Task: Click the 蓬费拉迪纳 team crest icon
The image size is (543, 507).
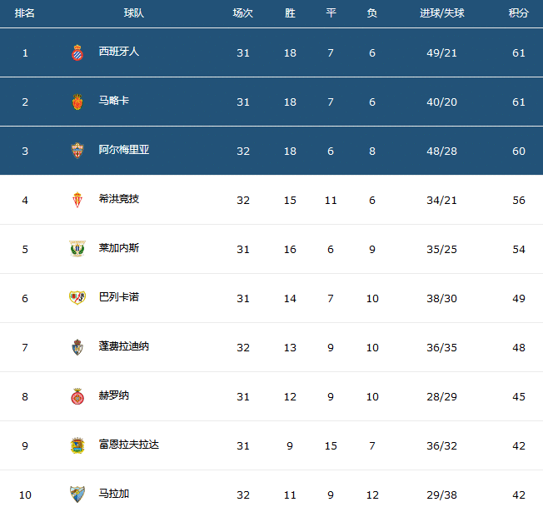Action: pos(77,347)
